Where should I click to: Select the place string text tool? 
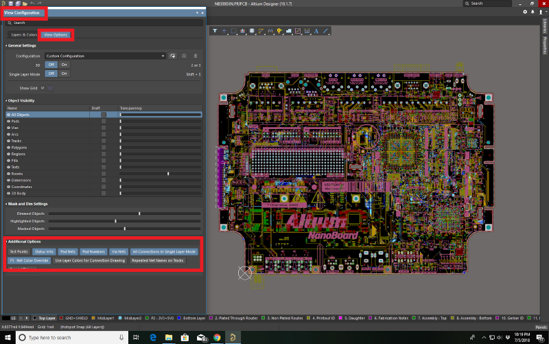tap(316, 31)
